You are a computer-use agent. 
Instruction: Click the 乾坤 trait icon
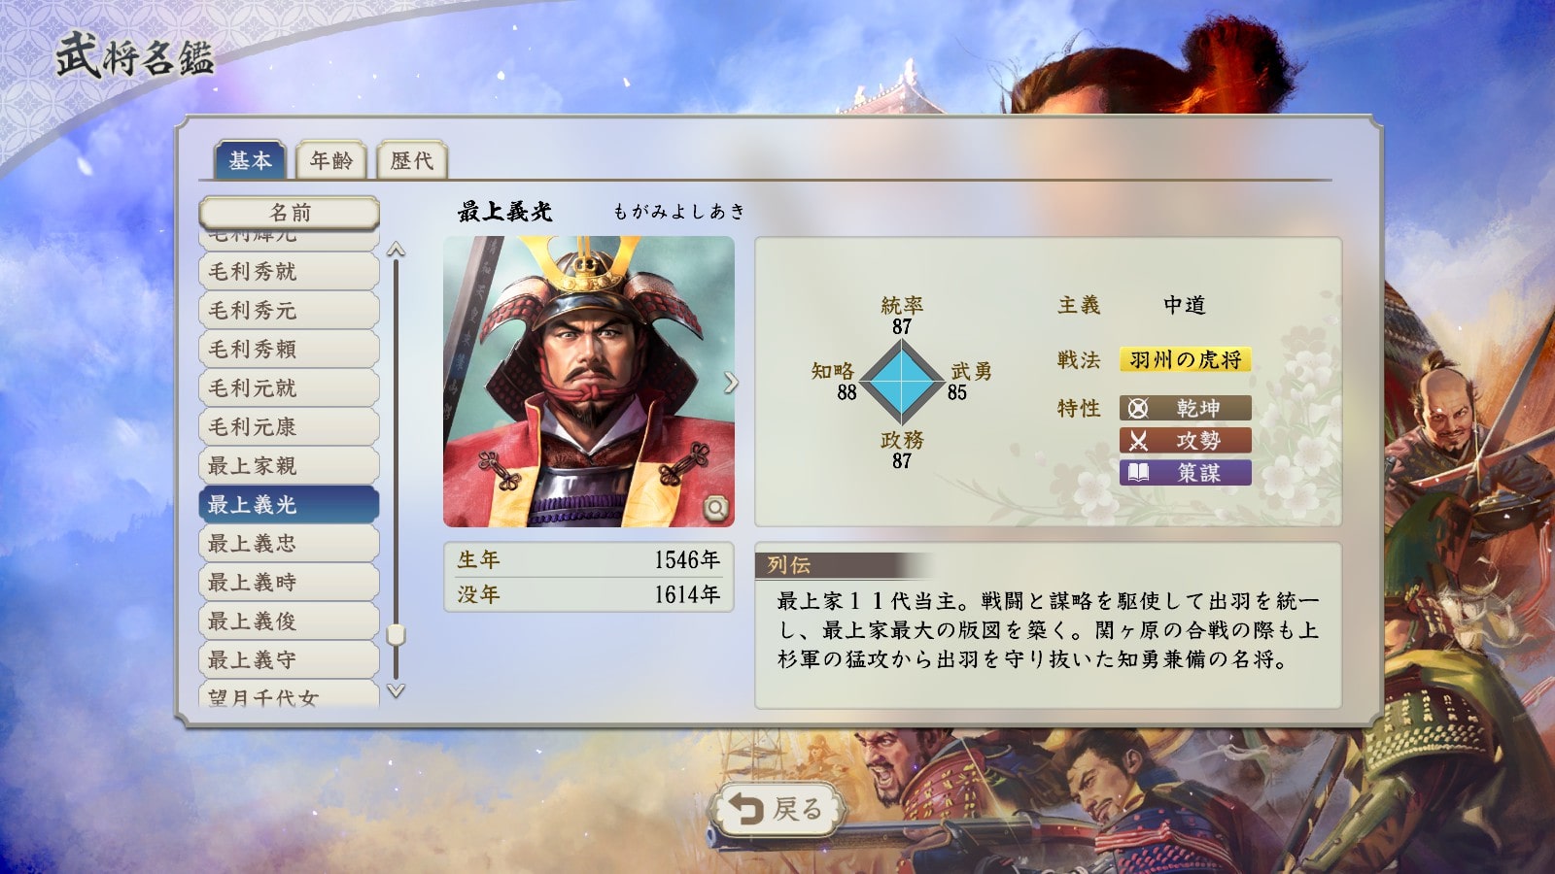tap(1138, 409)
